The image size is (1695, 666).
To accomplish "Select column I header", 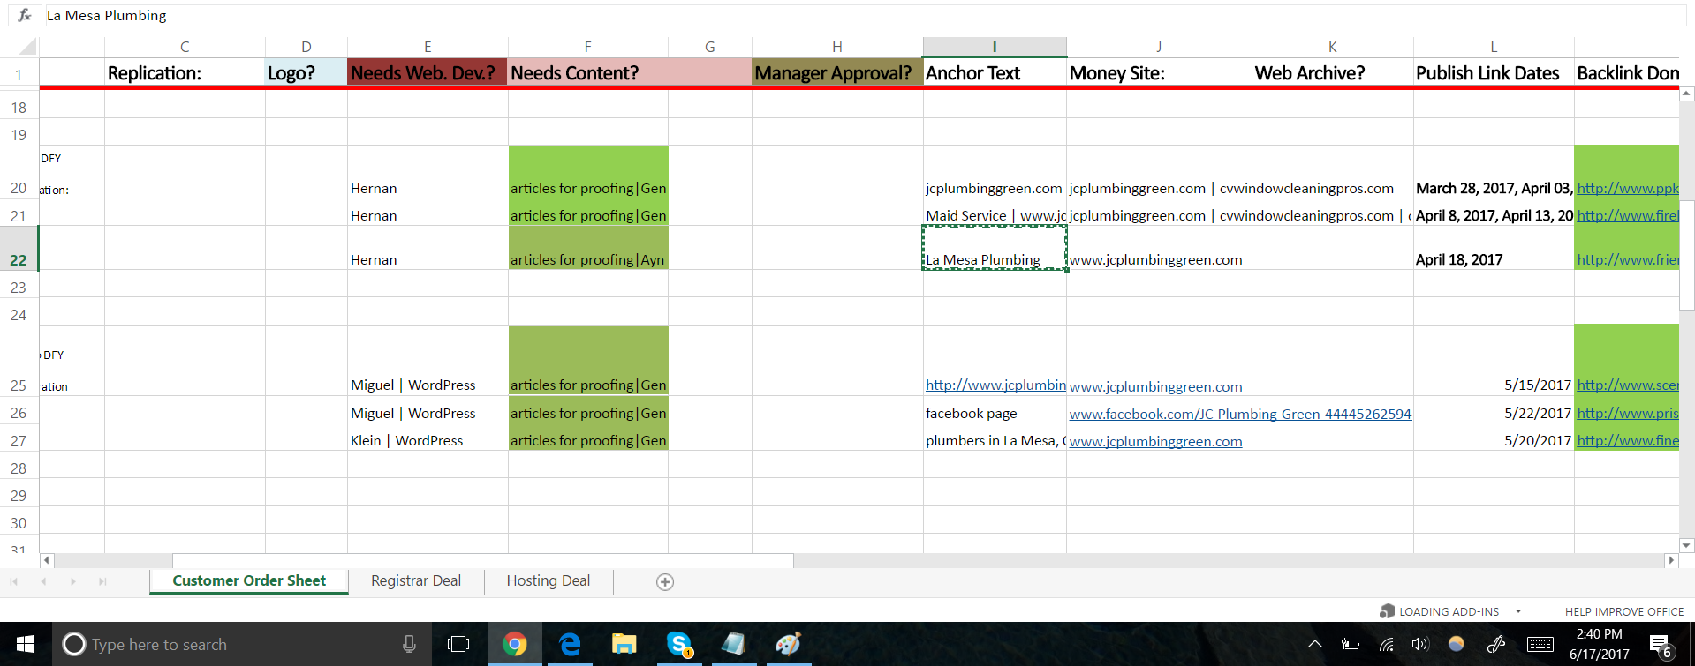I will (994, 47).
